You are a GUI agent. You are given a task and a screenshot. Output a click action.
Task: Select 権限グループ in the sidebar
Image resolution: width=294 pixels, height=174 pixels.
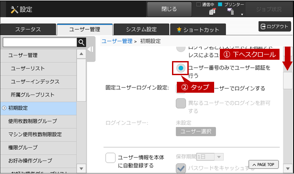(39, 148)
